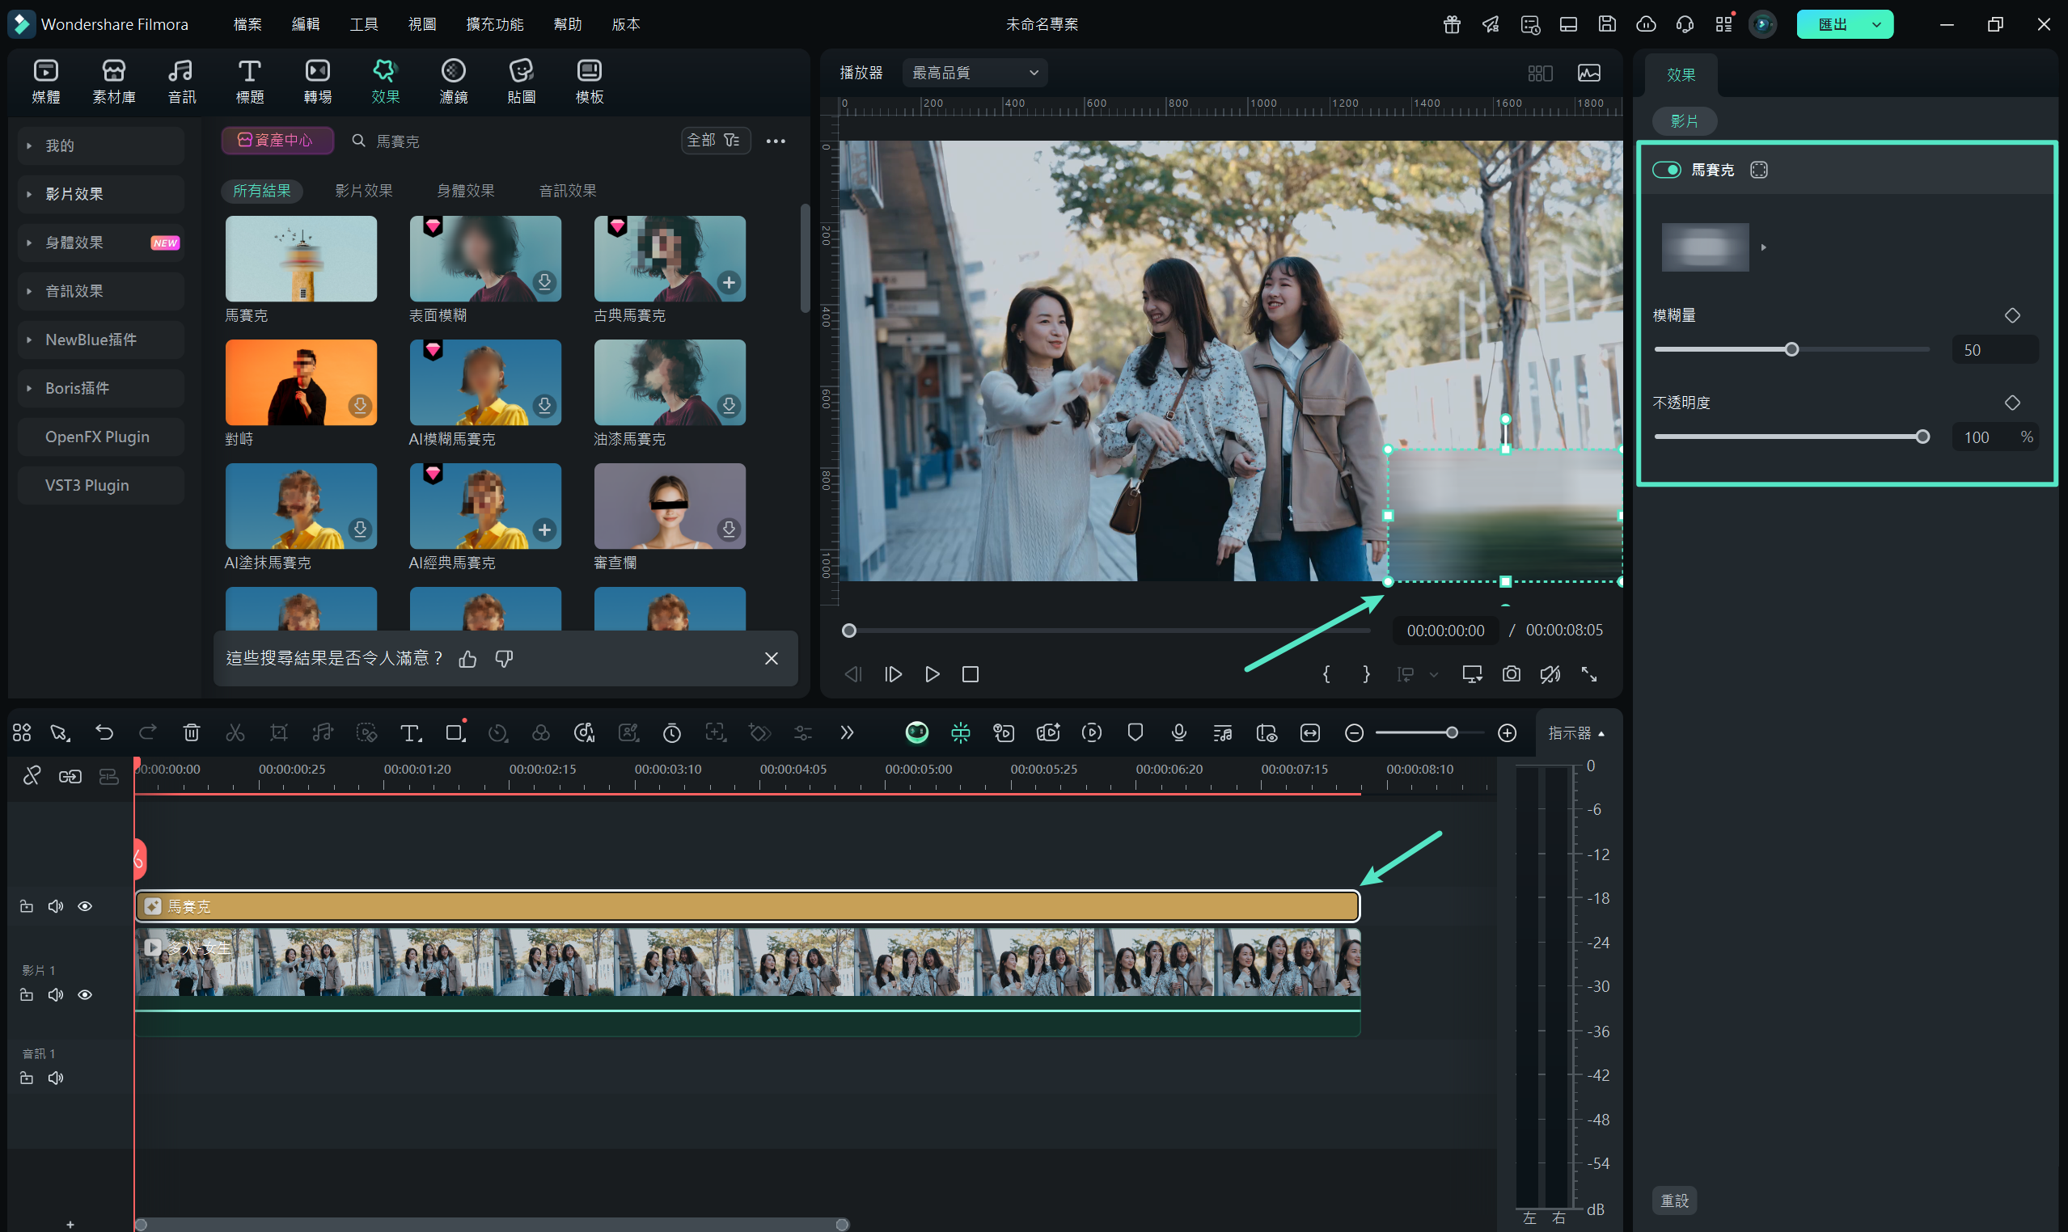Select the 濾鏡 filters tab icon
Viewport: 2068px width, 1232px height.
[453, 82]
